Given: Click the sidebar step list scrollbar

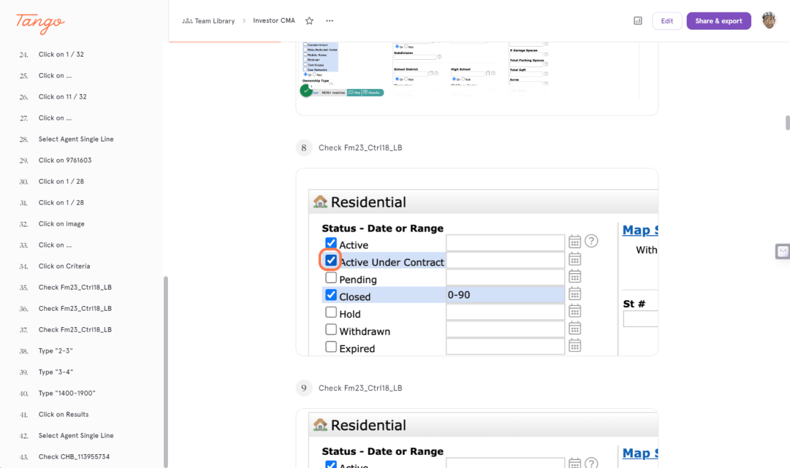Looking at the screenshot, I should point(165,369).
